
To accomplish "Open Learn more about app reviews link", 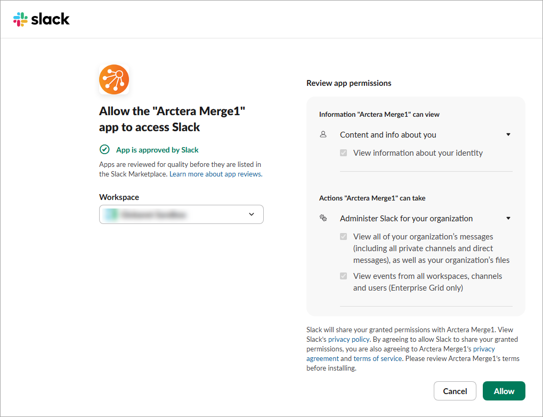I will coord(216,174).
